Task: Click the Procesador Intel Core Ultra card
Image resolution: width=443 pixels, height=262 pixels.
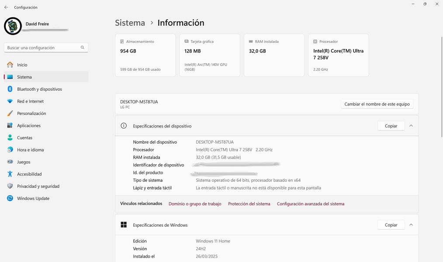Action: click(x=339, y=55)
